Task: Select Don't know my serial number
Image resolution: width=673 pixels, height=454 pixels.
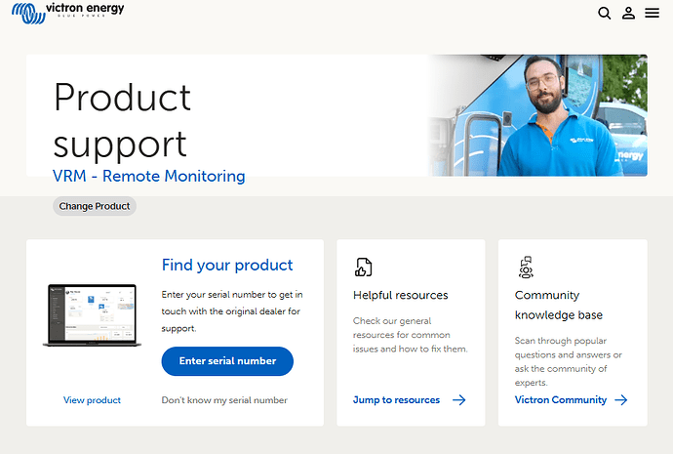Action: [224, 400]
